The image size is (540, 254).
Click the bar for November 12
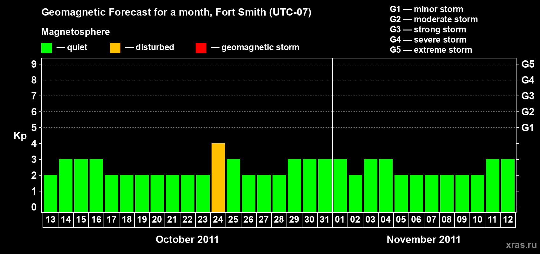click(x=508, y=185)
